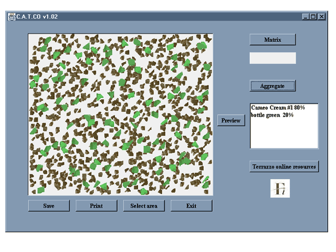336x252 pixels.
Task: Click the Preview button
Action: pyautogui.click(x=231, y=120)
